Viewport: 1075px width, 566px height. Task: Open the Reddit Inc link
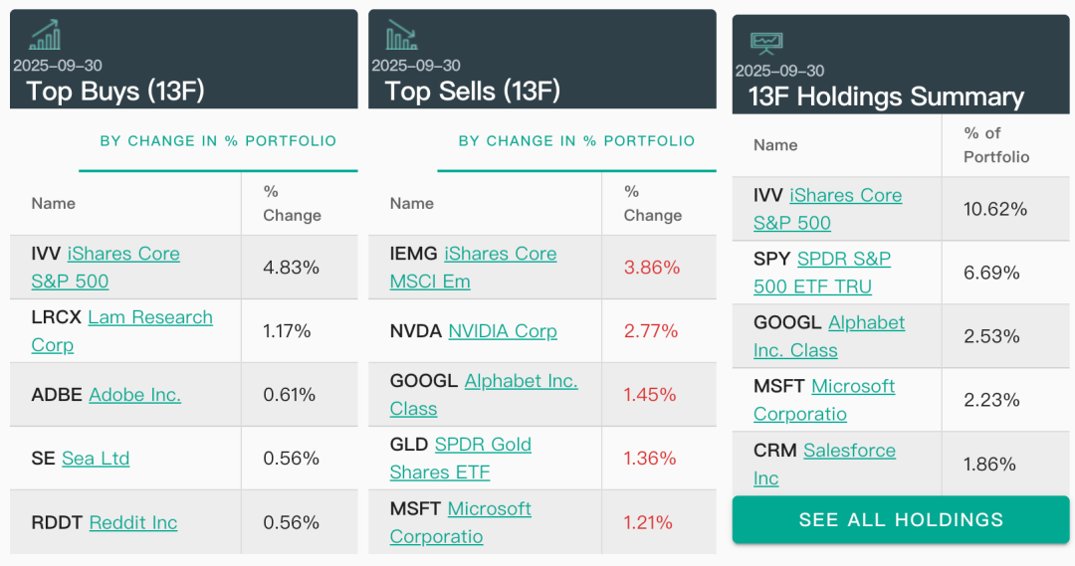click(x=132, y=522)
